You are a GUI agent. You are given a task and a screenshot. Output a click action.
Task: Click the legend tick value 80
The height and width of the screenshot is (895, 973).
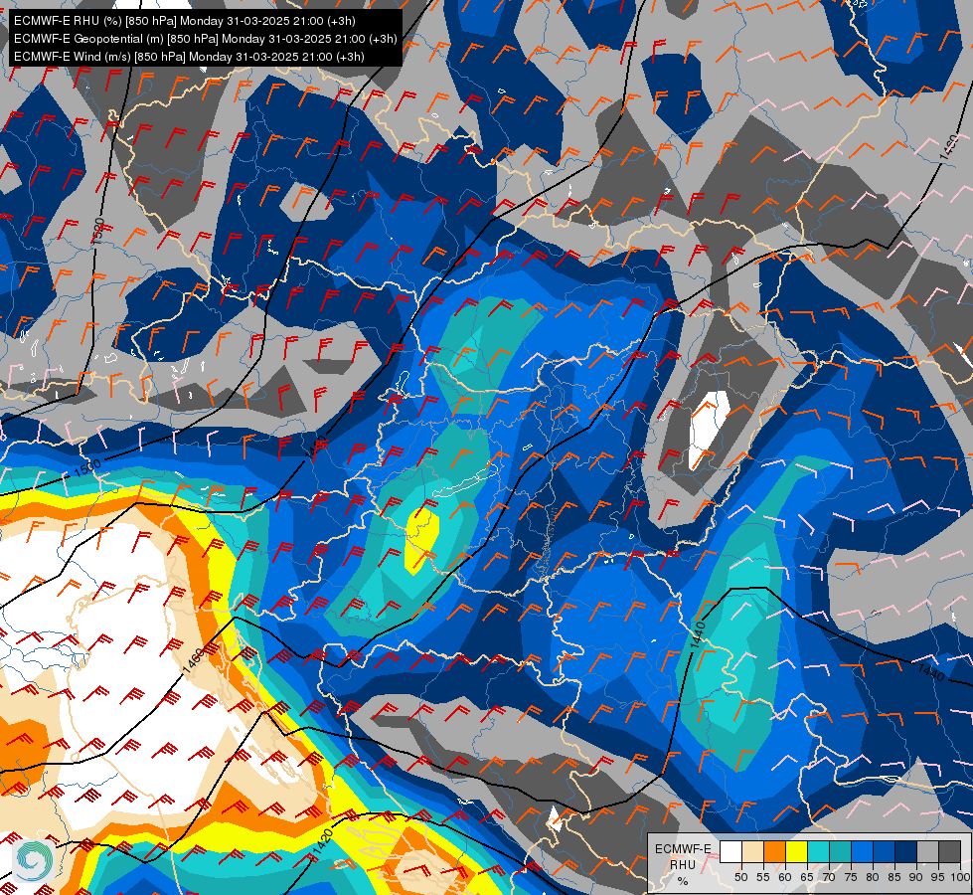point(873,877)
